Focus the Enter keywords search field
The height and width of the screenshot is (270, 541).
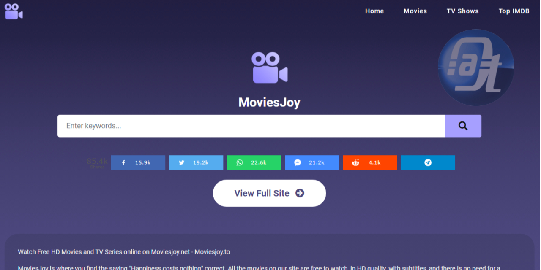(251, 126)
